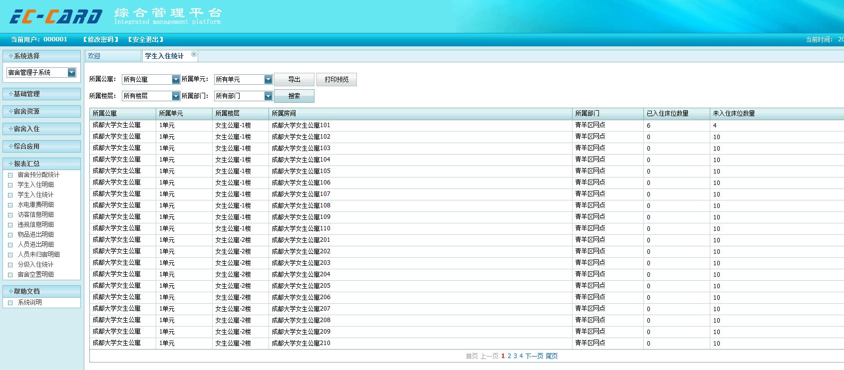
Task: Open 访客信息明细 report in sidebar
Action: click(35, 215)
